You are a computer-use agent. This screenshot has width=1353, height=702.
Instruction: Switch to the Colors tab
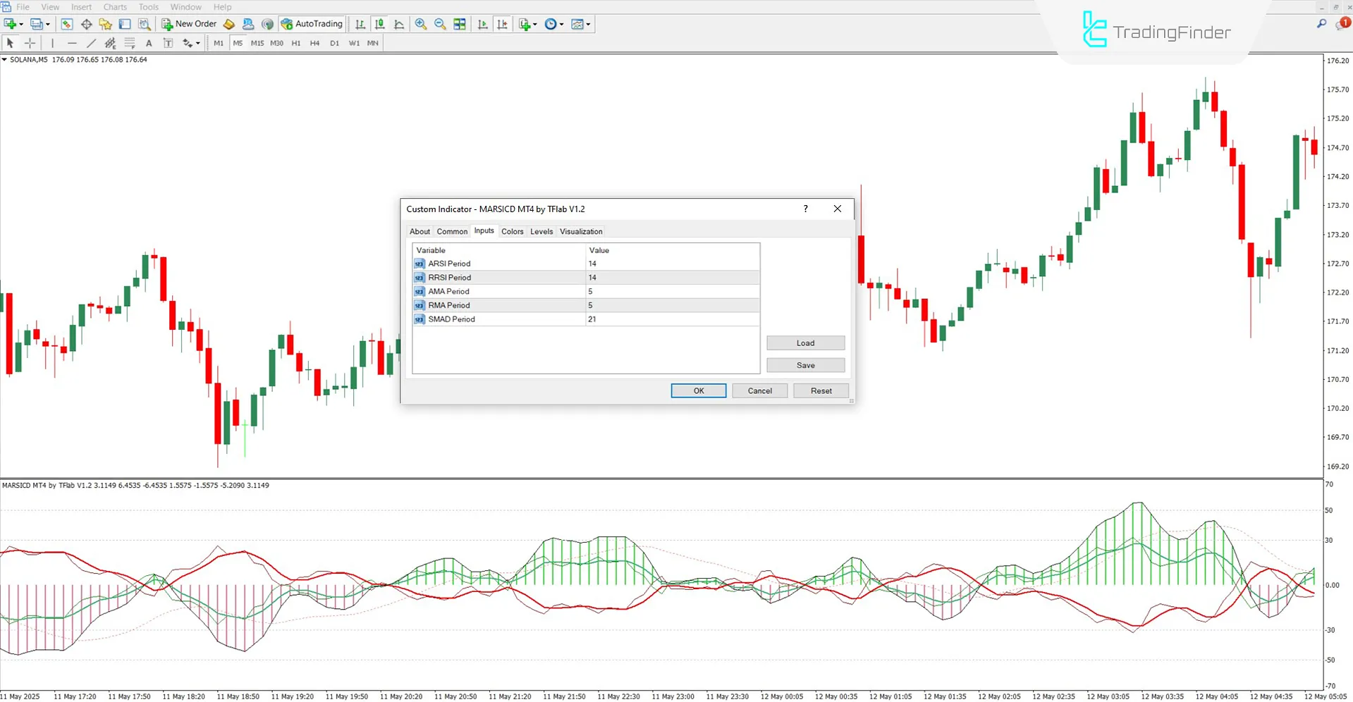[513, 231]
